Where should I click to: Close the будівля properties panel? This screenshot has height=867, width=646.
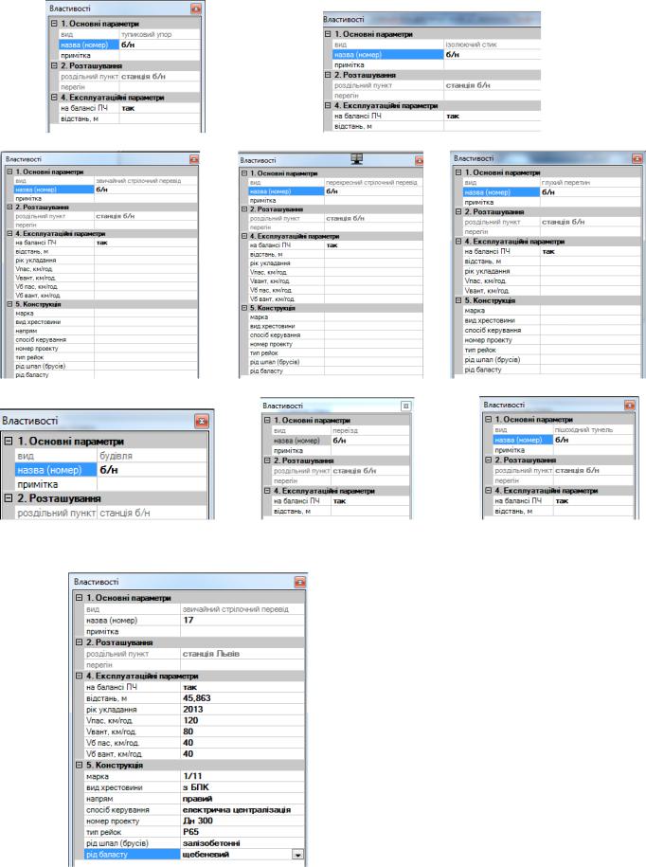pyautogui.click(x=202, y=422)
